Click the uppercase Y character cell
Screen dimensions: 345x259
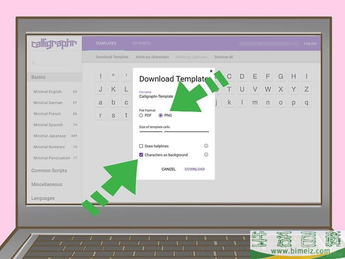293,89
